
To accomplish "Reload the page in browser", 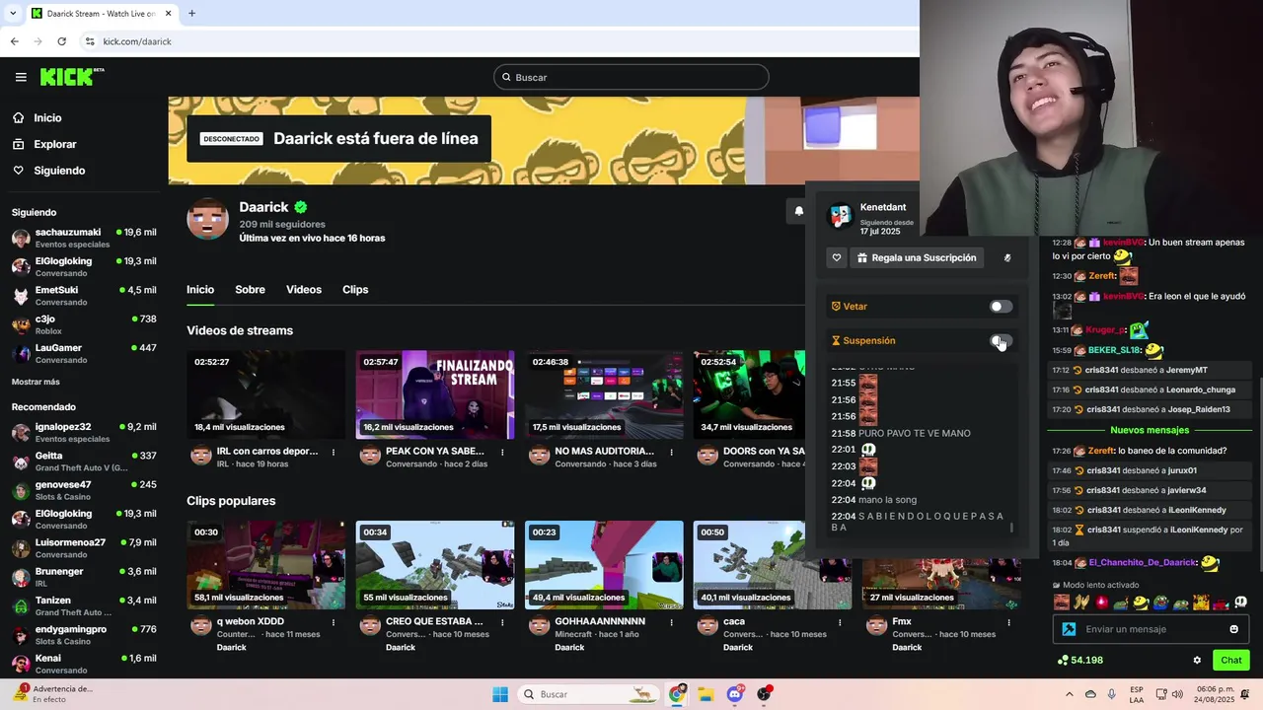I will point(62,41).
